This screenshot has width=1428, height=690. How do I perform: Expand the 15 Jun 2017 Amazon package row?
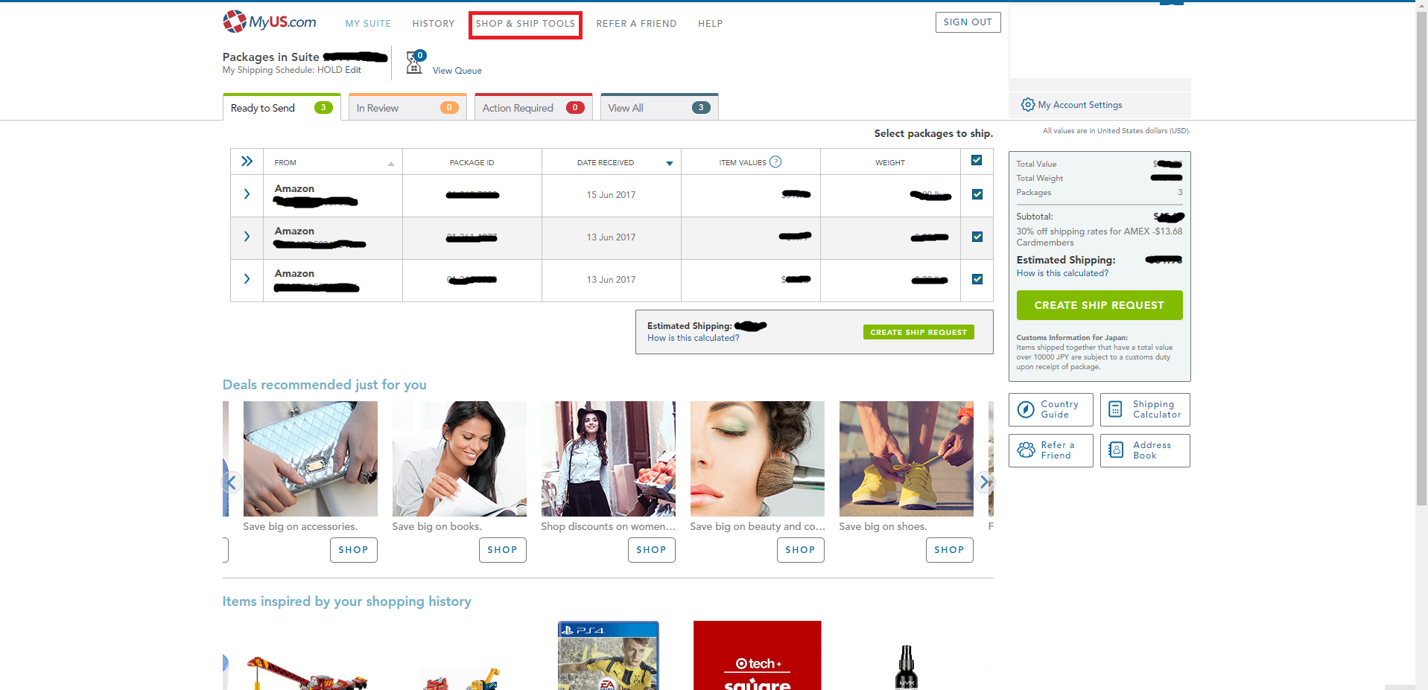pyautogui.click(x=247, y=194)
